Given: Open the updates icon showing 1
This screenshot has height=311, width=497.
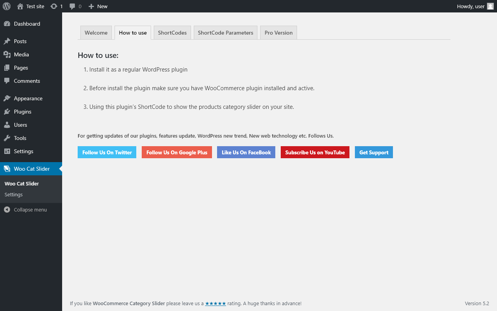Looking at the screenshot, I should pyautogui.click(x=54, y=6).
